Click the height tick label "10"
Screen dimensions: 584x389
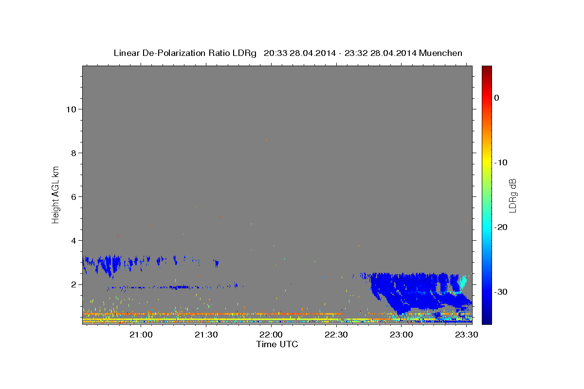71,109
